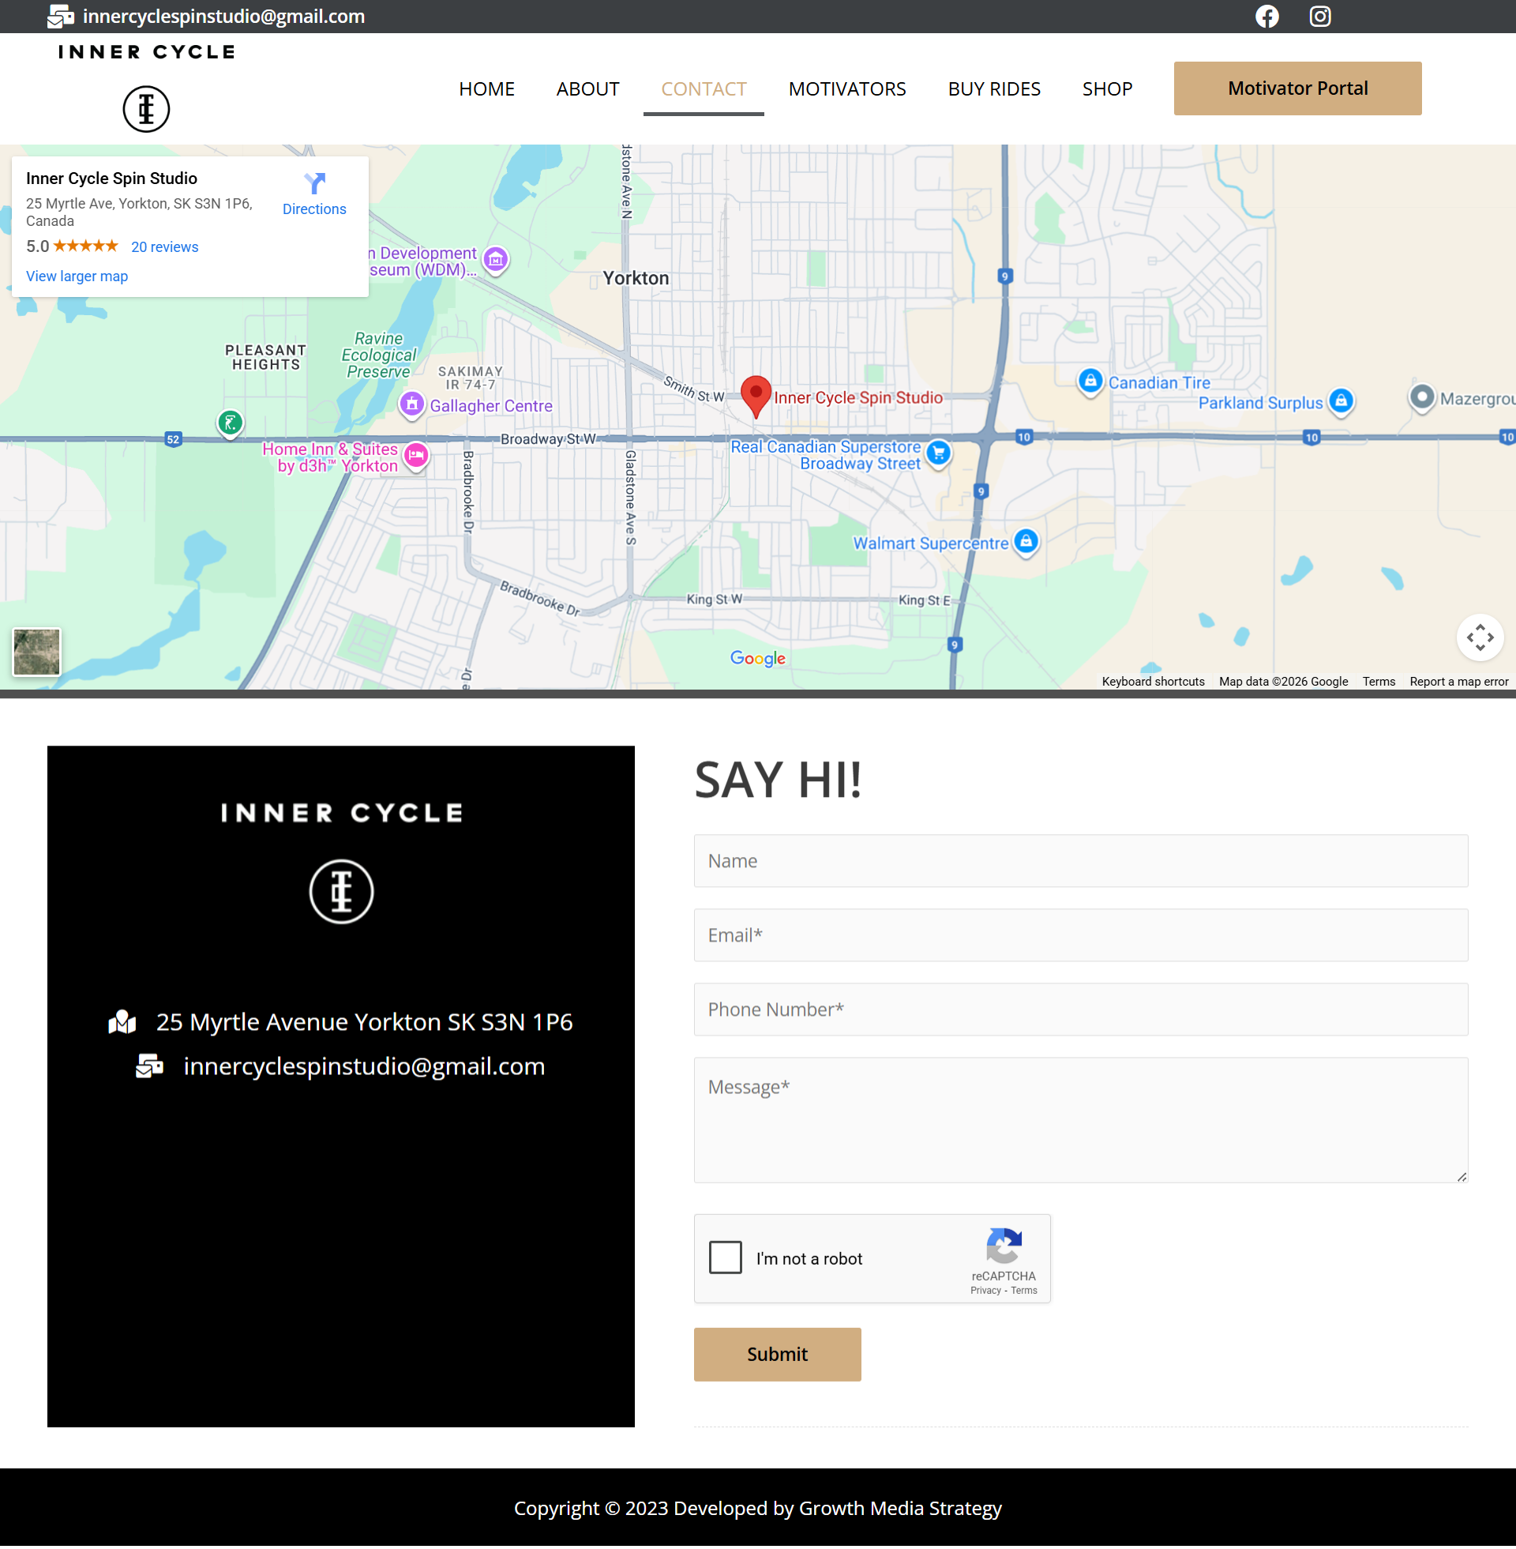Submit the contact form
The width and height of the screenshot is (1516, 1549).
click(x=776, y=1354)
